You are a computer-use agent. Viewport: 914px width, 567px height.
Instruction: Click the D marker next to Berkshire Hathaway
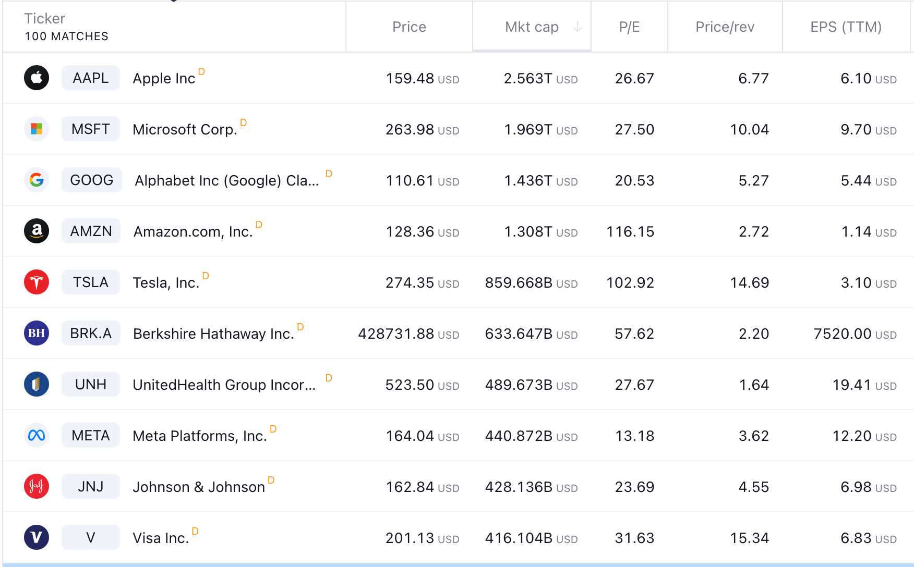[300, 327]
